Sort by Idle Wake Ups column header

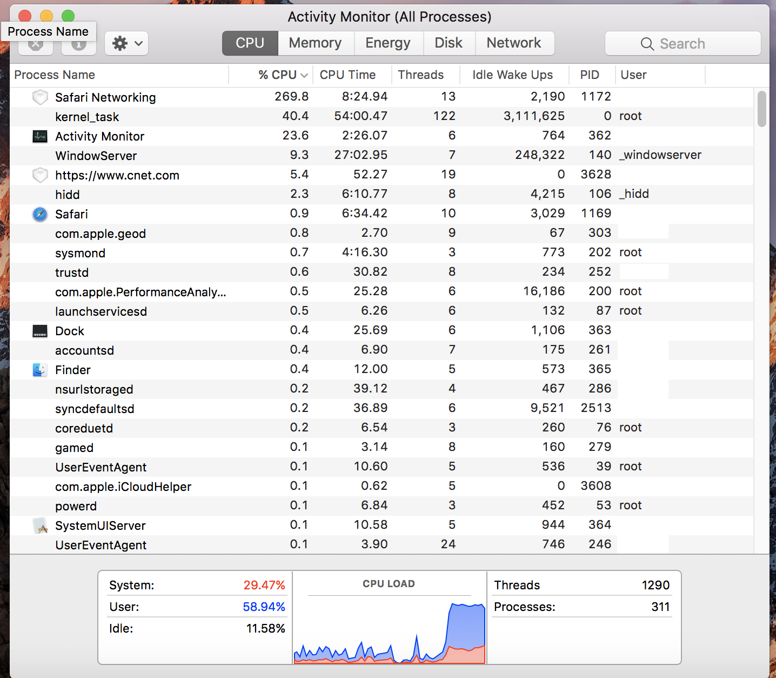(x=514, y=75)
